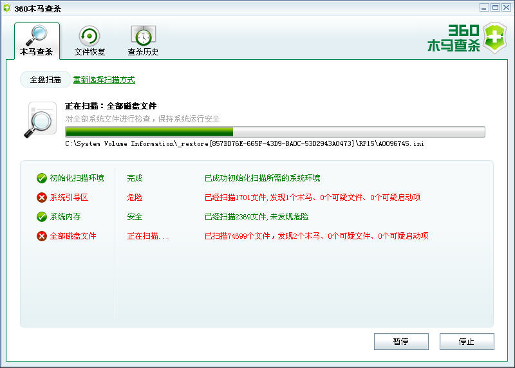515x368 pixels.
Task: Click the 危险 status text
Action: 135,198
